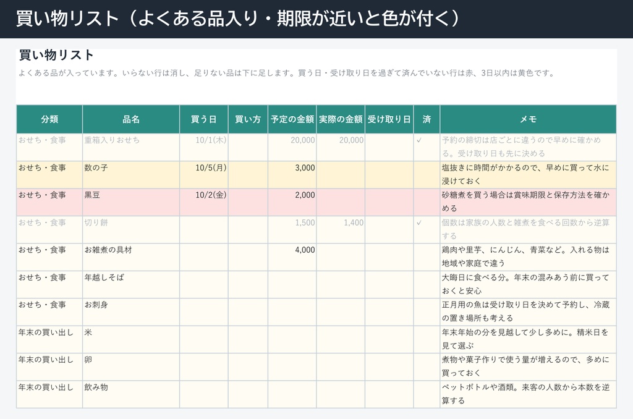
Task: Mark 年越しそば row as 済
Action: (427, 284)
